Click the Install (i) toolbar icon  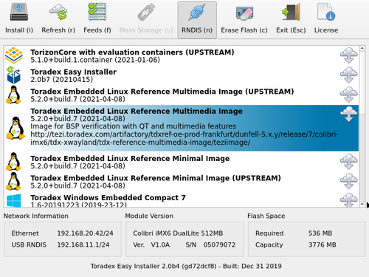point(19,12)
